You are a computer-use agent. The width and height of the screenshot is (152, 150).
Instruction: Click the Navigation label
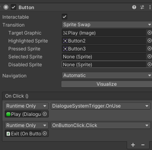[14, 76]
